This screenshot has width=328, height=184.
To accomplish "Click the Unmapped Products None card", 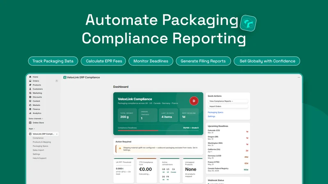I will [193, 171].
